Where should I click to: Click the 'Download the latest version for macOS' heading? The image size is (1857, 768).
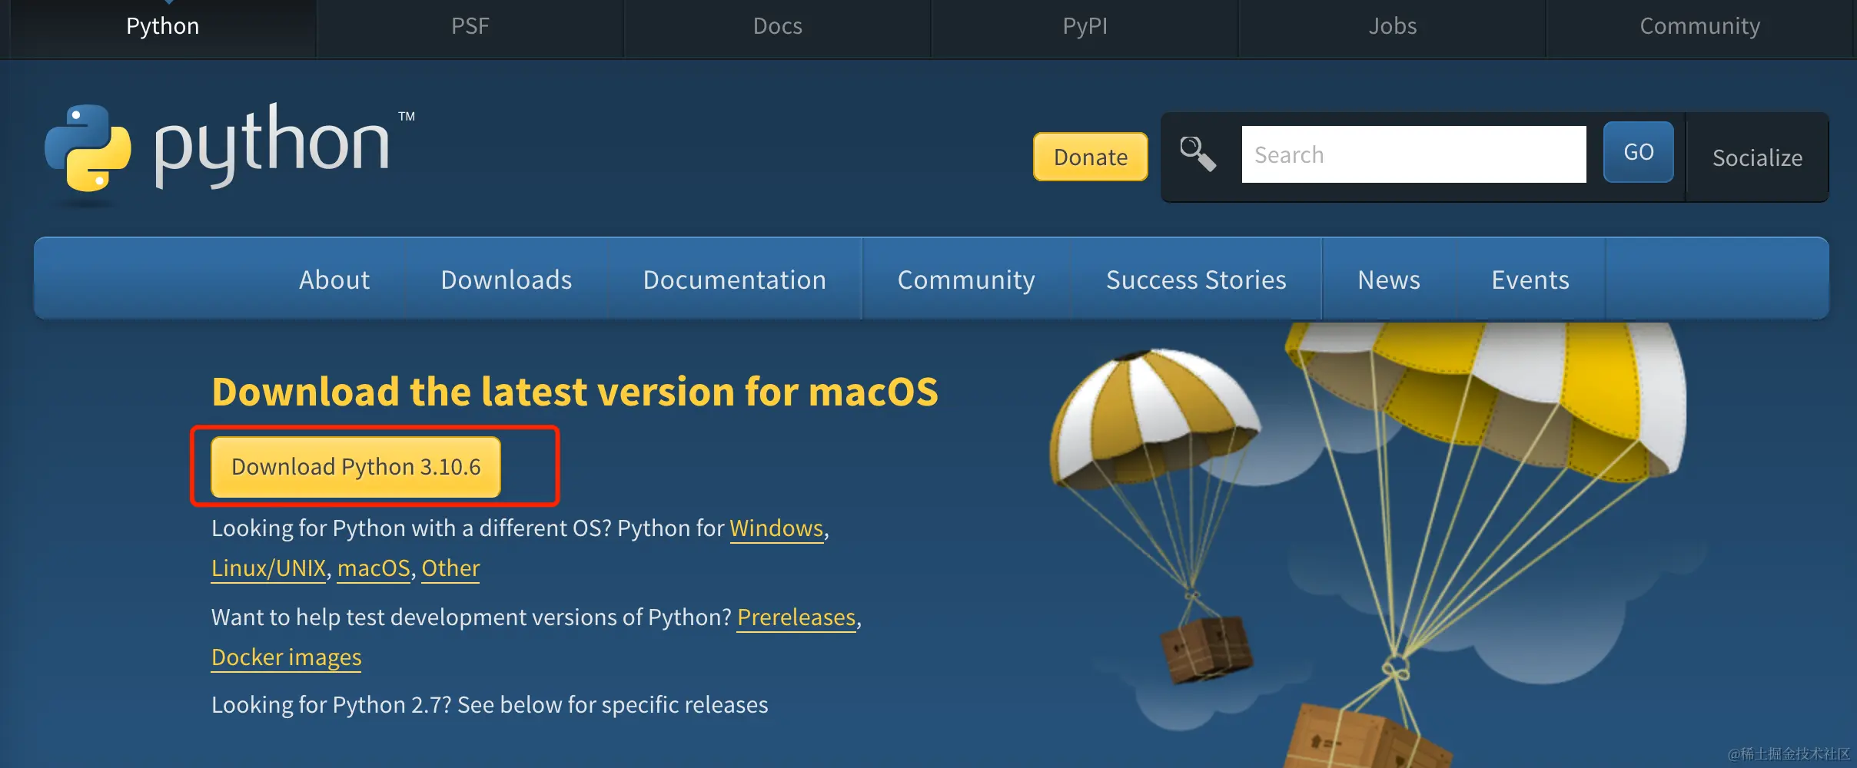(575, 392)
